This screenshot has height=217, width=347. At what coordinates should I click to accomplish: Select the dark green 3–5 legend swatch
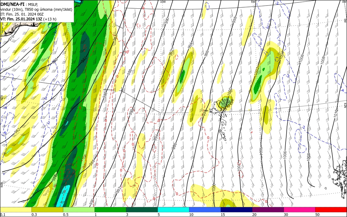(142, 210)
